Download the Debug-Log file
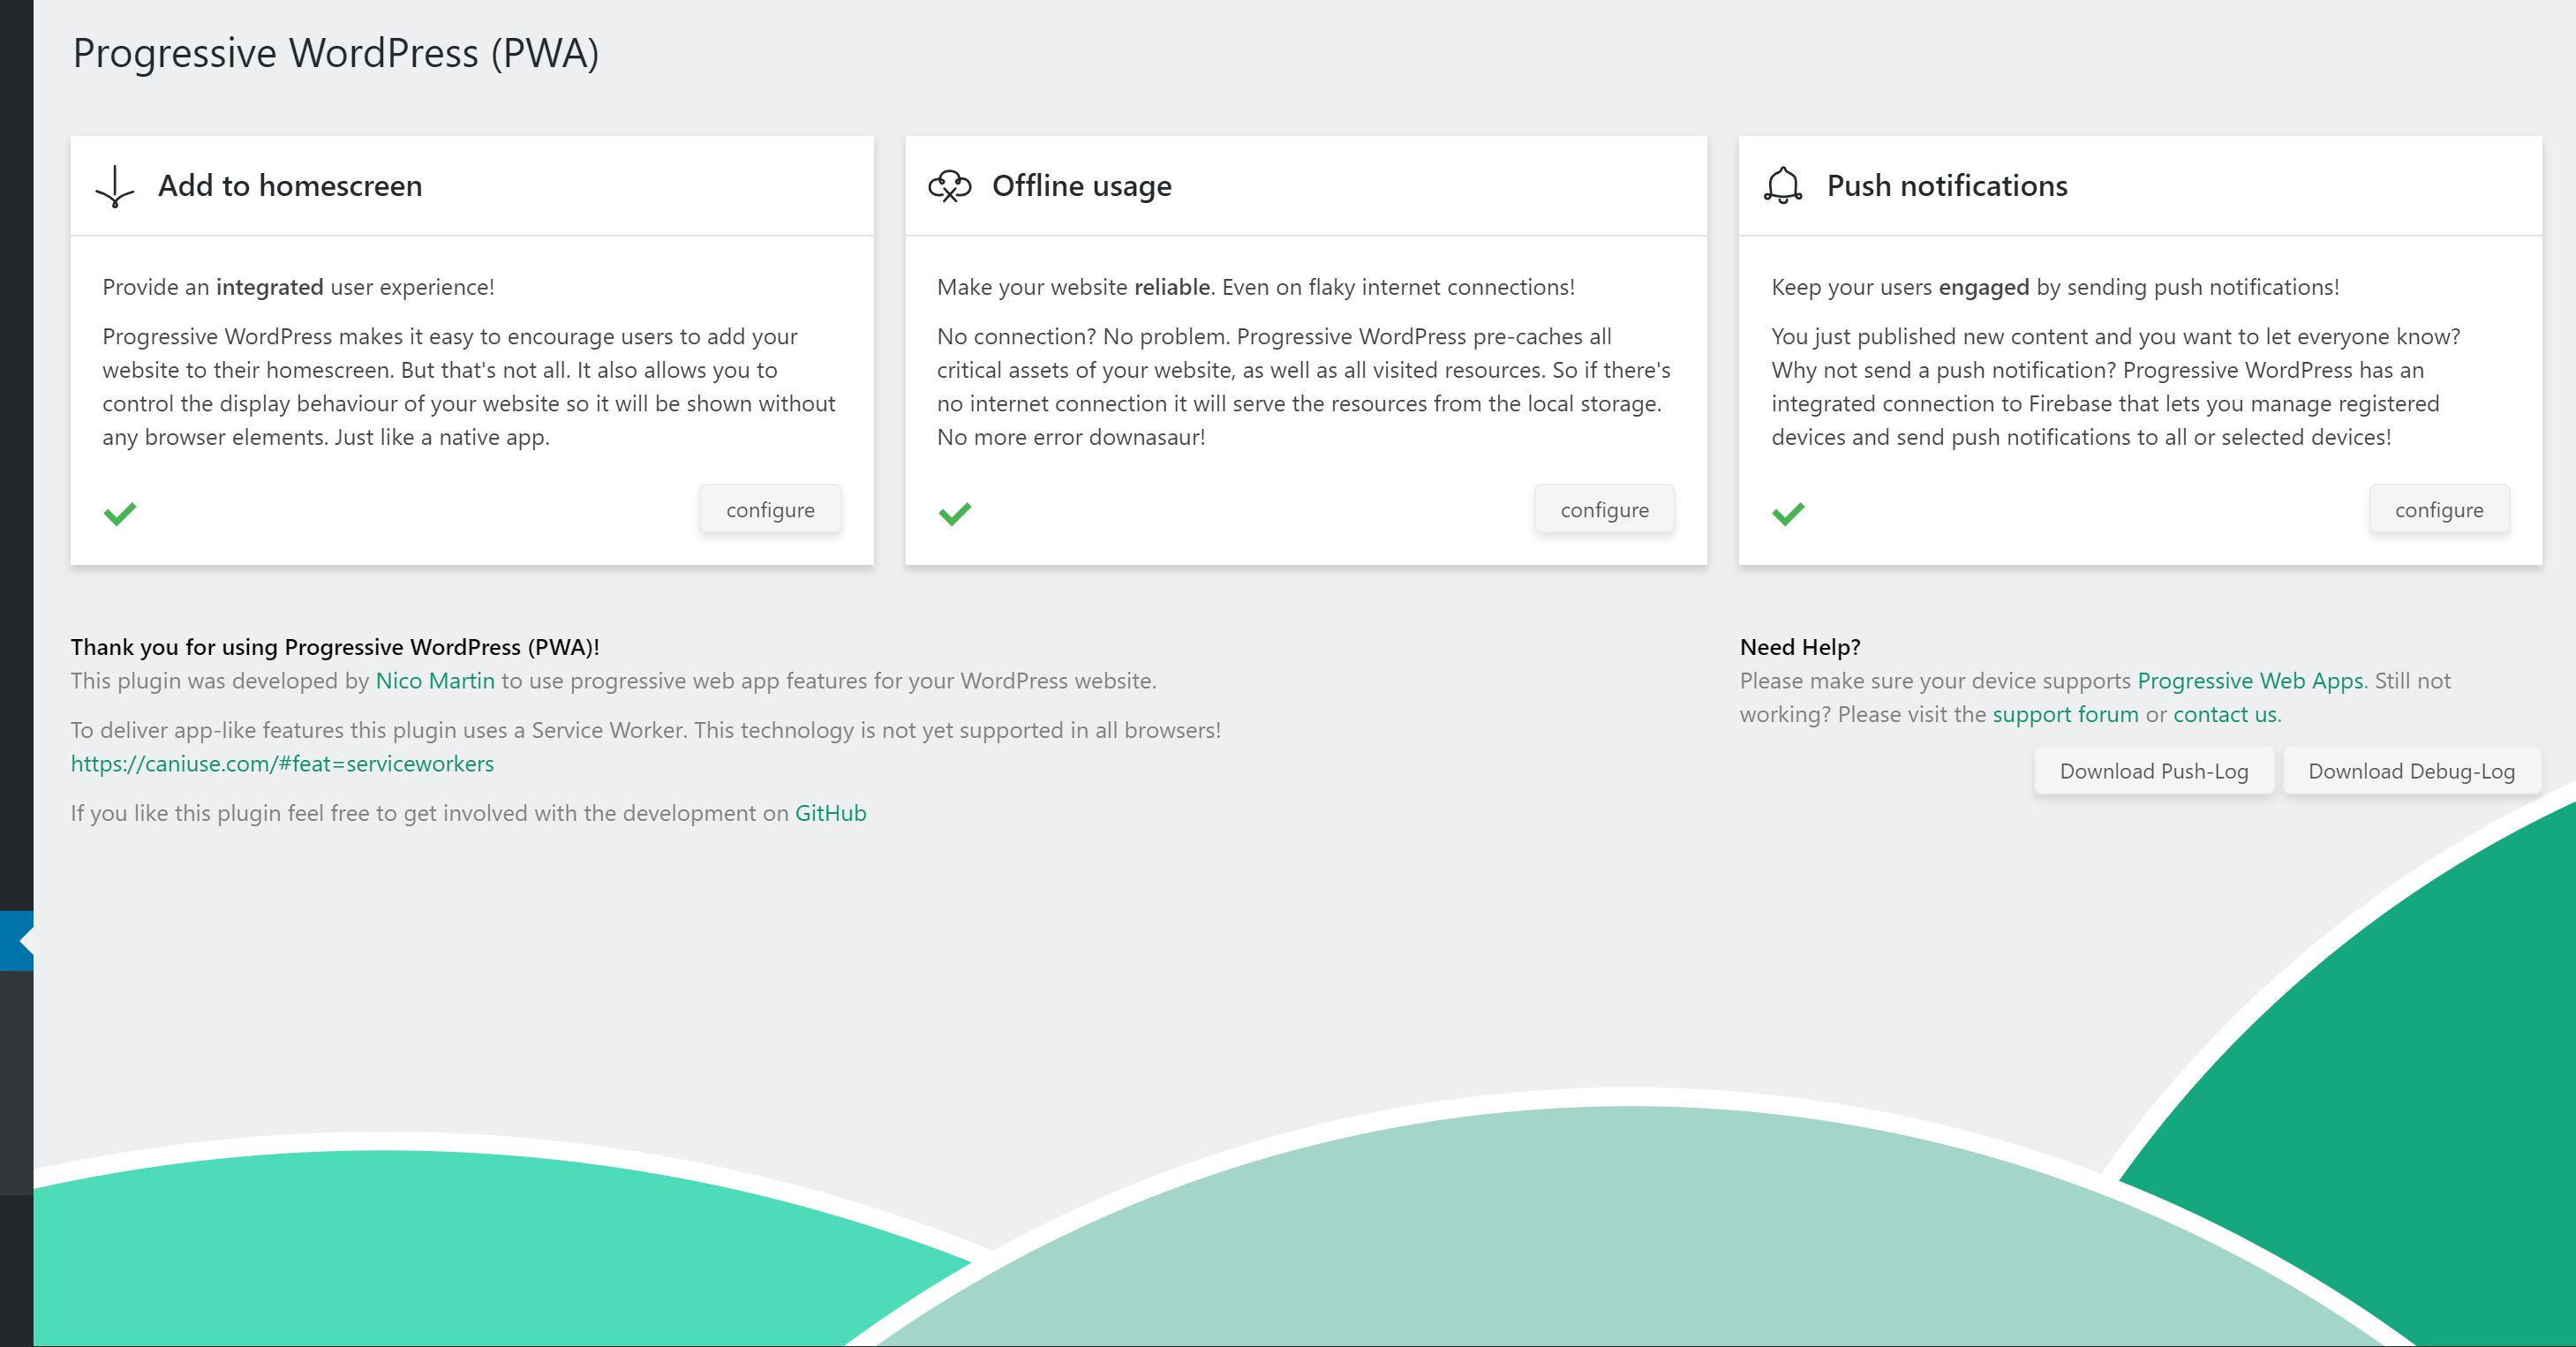Viewport: 2576px width, 1347px height. tap(2411, 771)
